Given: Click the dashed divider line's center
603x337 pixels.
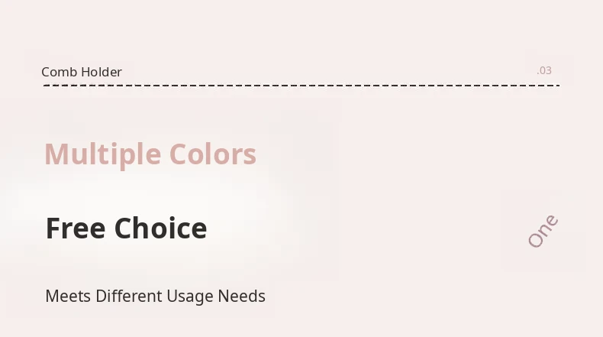Looking at the screenshot, I should [x=301, y=85].
